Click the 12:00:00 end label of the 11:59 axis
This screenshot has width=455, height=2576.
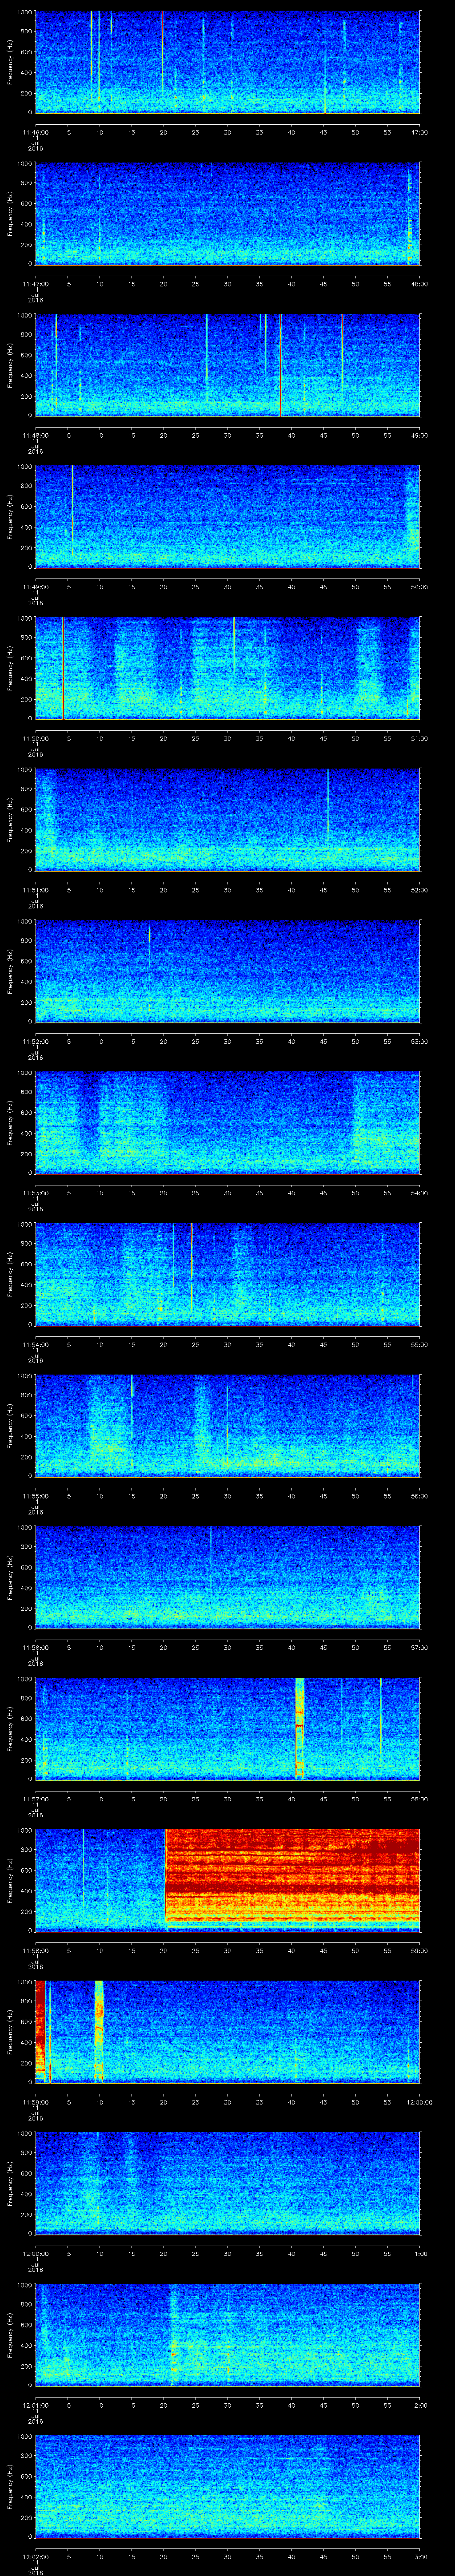[419, 2102]
